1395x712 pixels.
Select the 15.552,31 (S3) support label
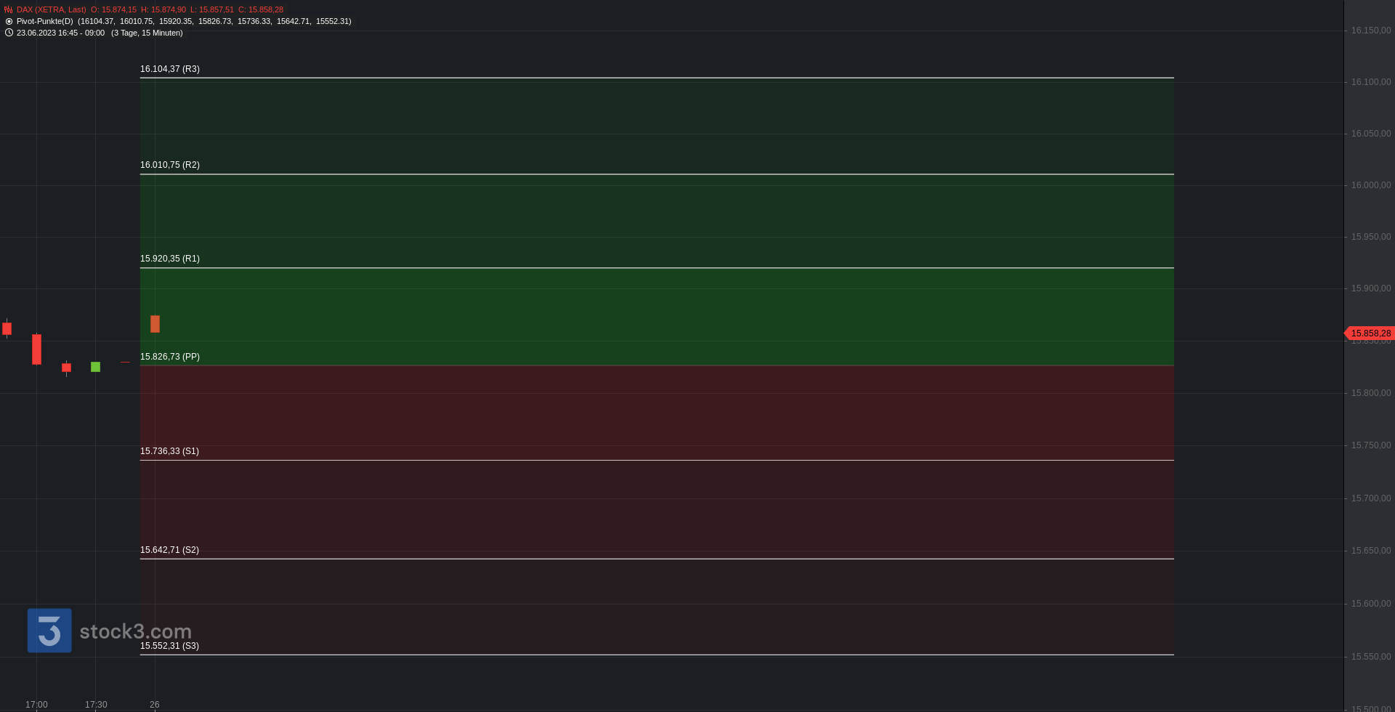tap(169, 646)
